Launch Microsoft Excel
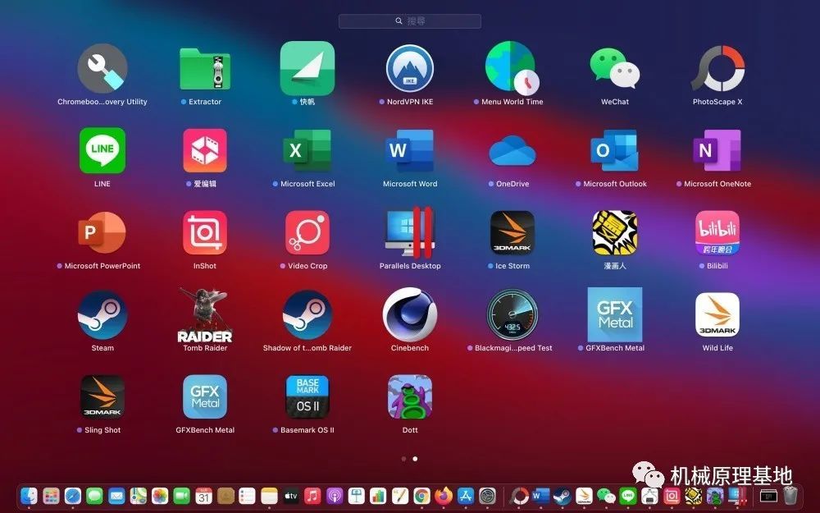The height and width of the screenshot is (513, 820). pos(307,151)
